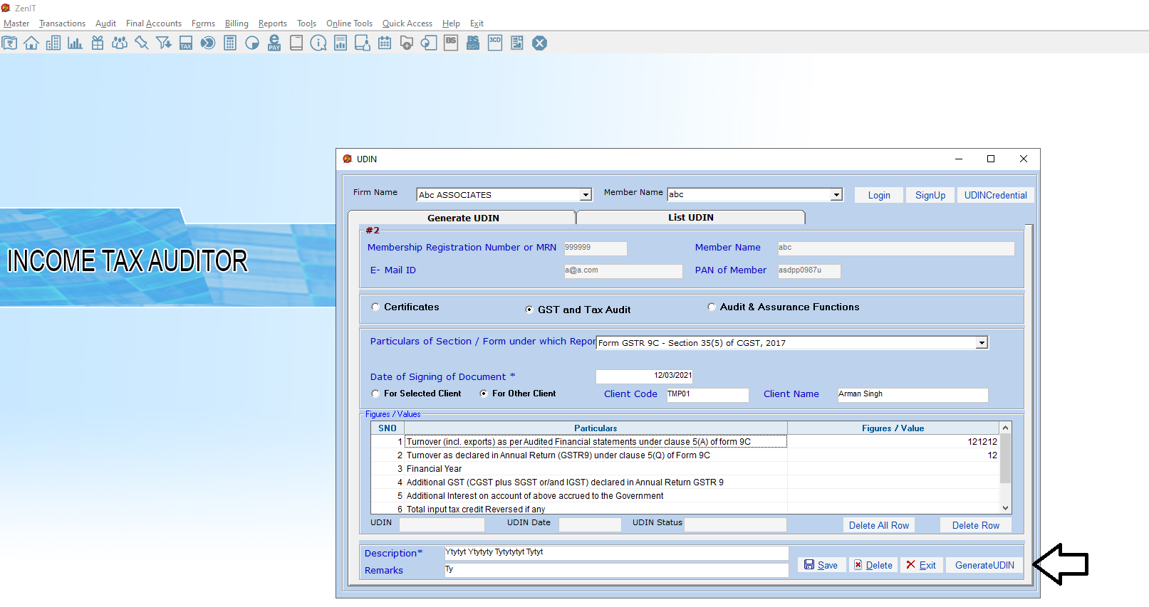Click the gift box toolbar icon

click(98, 43)
